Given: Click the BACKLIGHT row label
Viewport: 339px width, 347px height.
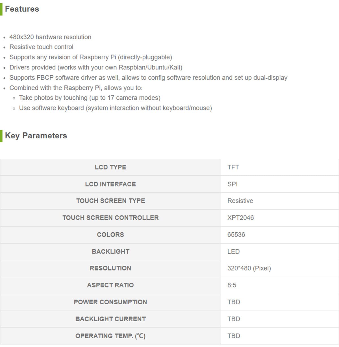Looking at the screenshot, I should point(110,252).
